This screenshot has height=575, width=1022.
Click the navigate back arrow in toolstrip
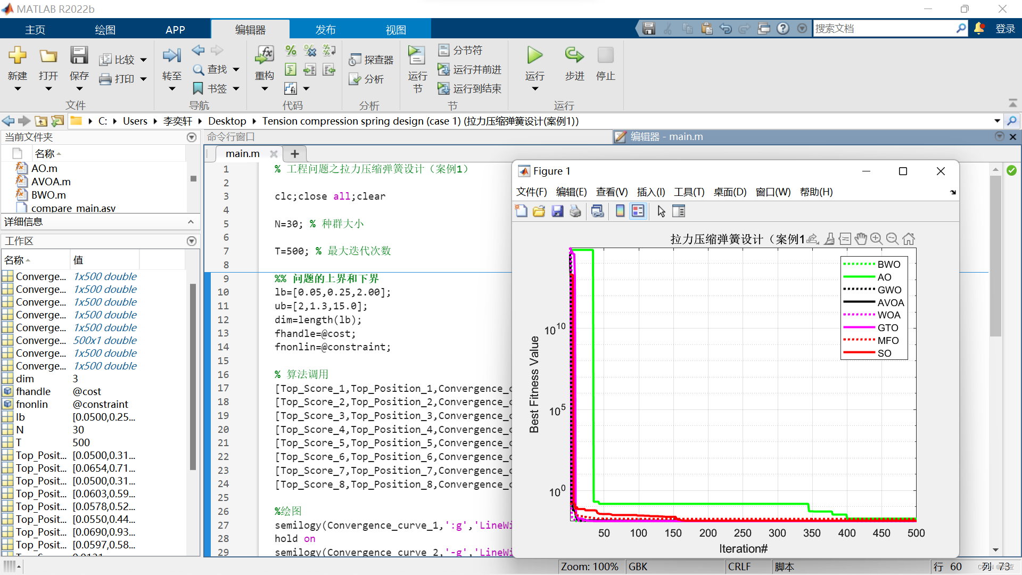pos(198,50)
